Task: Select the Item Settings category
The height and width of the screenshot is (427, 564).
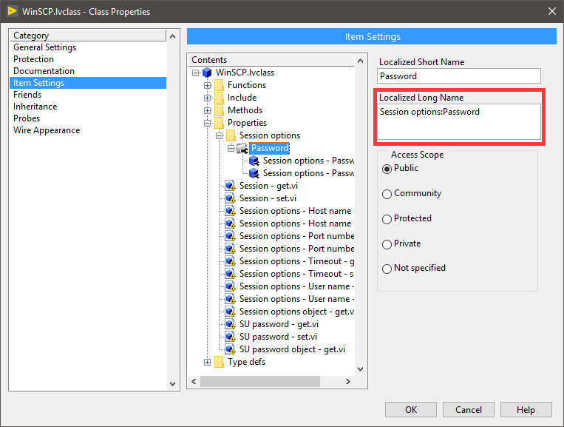Action: tap(88, 83)
